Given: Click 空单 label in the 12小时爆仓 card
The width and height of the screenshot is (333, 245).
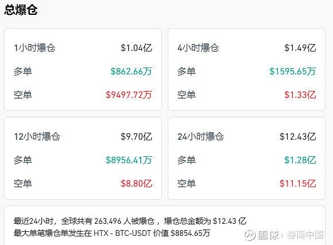Looking at the screenshot, I should (x=23, y=184).
